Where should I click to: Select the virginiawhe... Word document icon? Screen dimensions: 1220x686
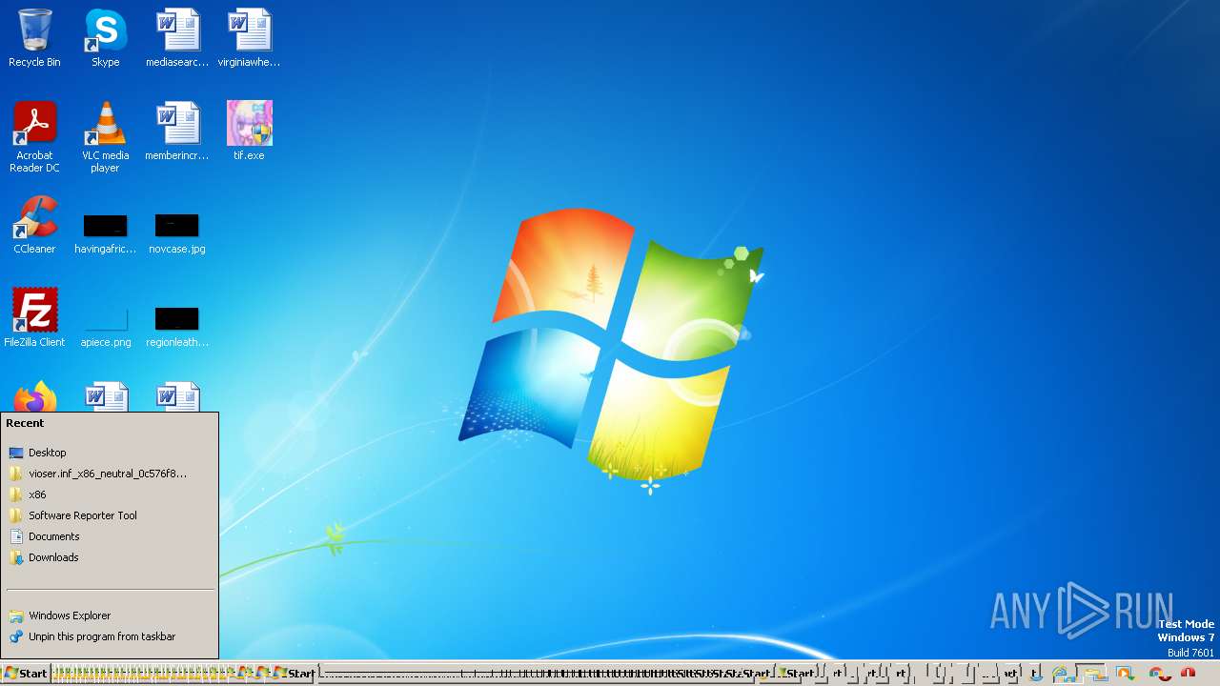coord(249,39)
